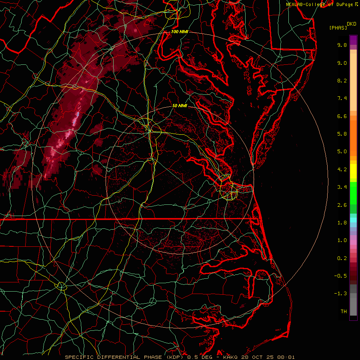Viewport: 360px width, 360px height.
Task: Pick the gray bottom segment of color bar
Action: click(353, 305)
